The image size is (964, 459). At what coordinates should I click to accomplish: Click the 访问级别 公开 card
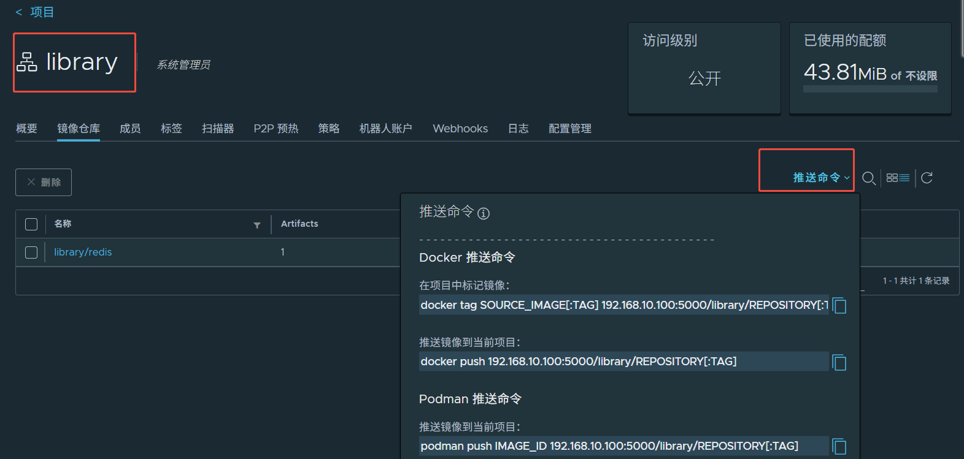tap(704, 68)
